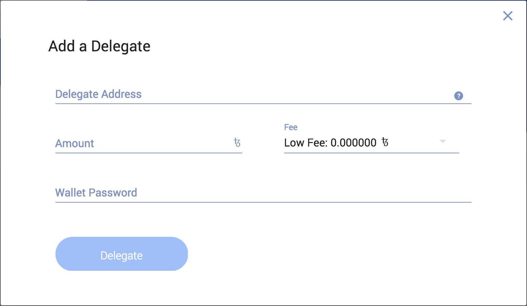Click the underline beneath the Fee dropdown
Image resolution: width=527 pixels, height=306 pixels.
point(371,153)
